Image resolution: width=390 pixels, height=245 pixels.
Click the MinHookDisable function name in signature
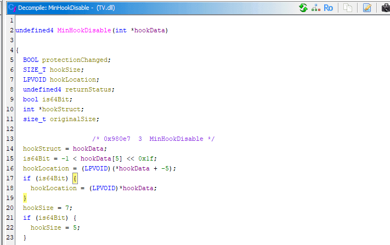(x=84, y=30)
